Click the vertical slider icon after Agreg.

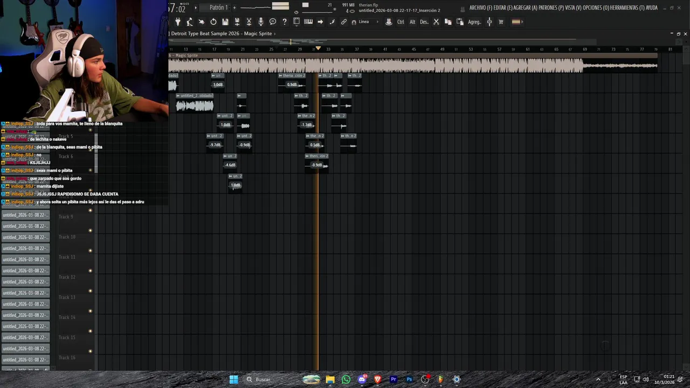pos(489,22)
